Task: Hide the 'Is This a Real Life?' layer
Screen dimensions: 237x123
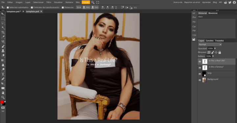Action: click(200, 62)
